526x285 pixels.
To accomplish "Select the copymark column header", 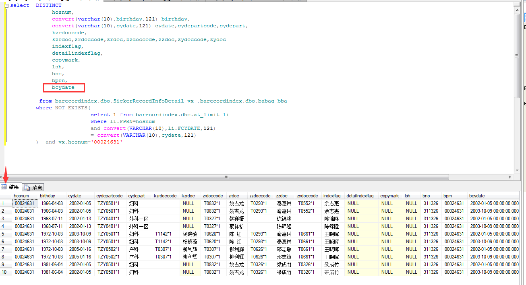I will pos(391,196).
